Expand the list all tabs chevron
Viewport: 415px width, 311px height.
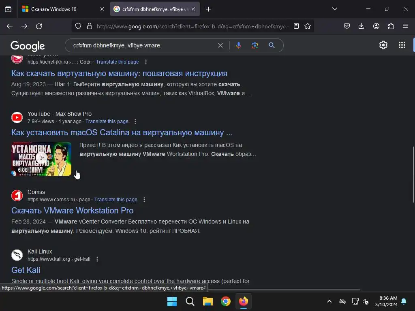pos(334,9)
